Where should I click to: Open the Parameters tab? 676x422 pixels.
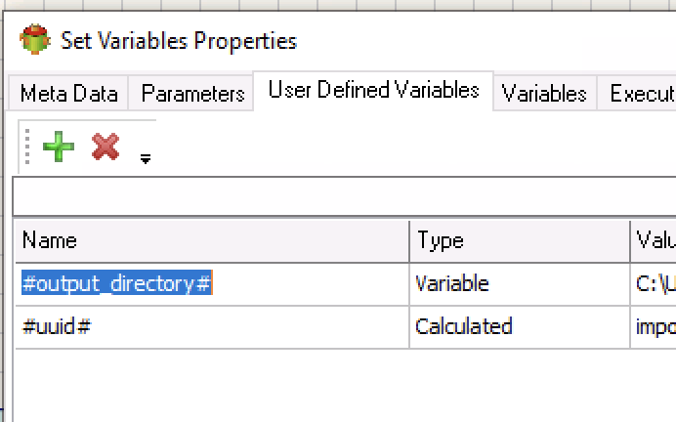tap(192, 93)
